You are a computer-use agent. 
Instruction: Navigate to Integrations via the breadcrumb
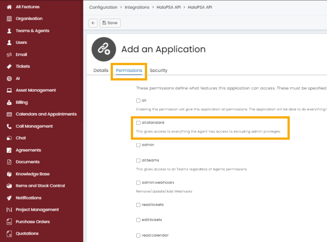(x=137, y=8)
